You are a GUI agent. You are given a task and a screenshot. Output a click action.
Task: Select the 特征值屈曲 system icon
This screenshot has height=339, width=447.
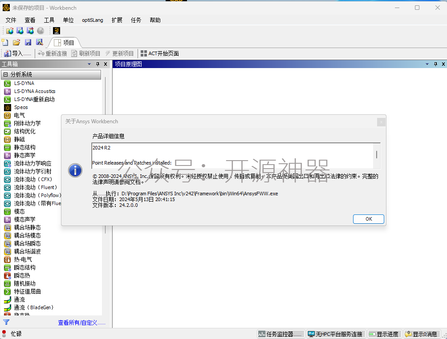pos(8,291)
